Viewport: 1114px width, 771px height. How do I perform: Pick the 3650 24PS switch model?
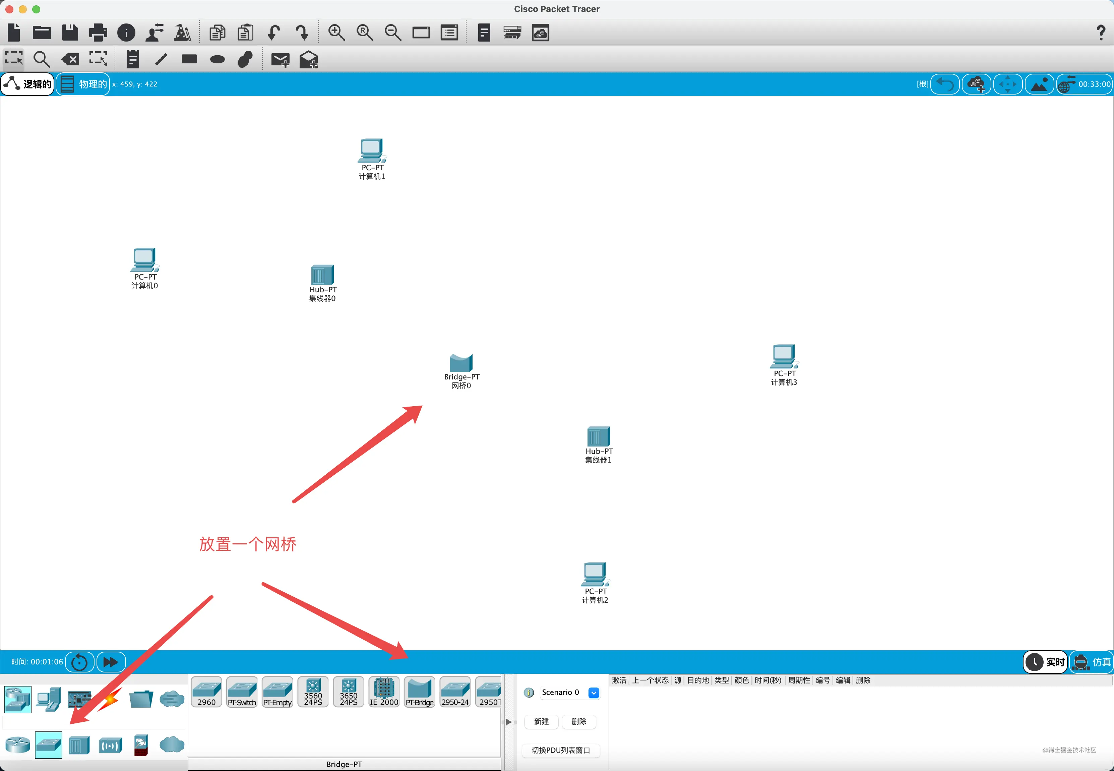(349, 692)
